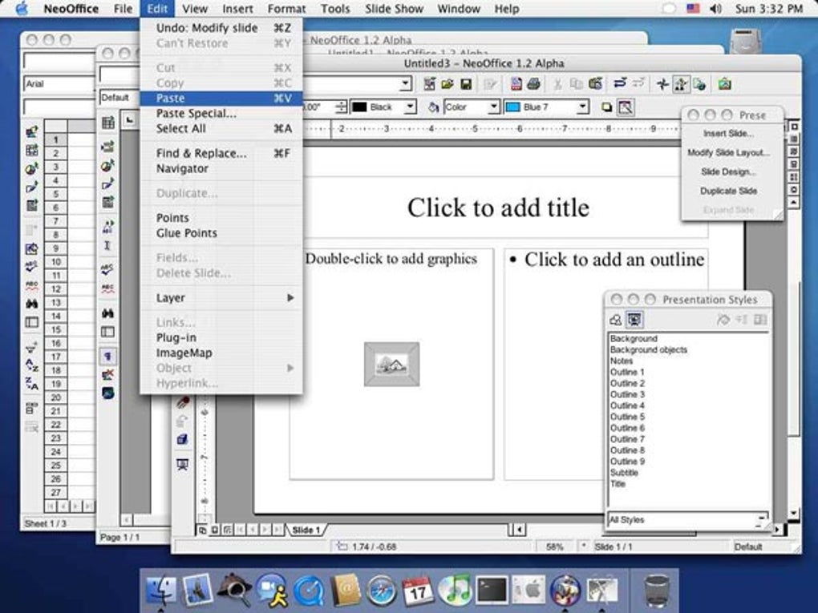Click Insert Table icon in Writer window
The image size is (818, 613).
pyautogui.click(x=108, y=123)
